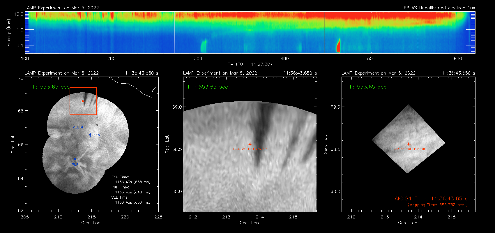Click the red F-P marker in the middle map
Viewport: 495px width, 233px height.
point(250,144)
